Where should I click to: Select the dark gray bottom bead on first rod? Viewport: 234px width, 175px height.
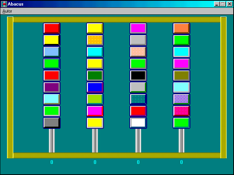click(x=52, y=123)
